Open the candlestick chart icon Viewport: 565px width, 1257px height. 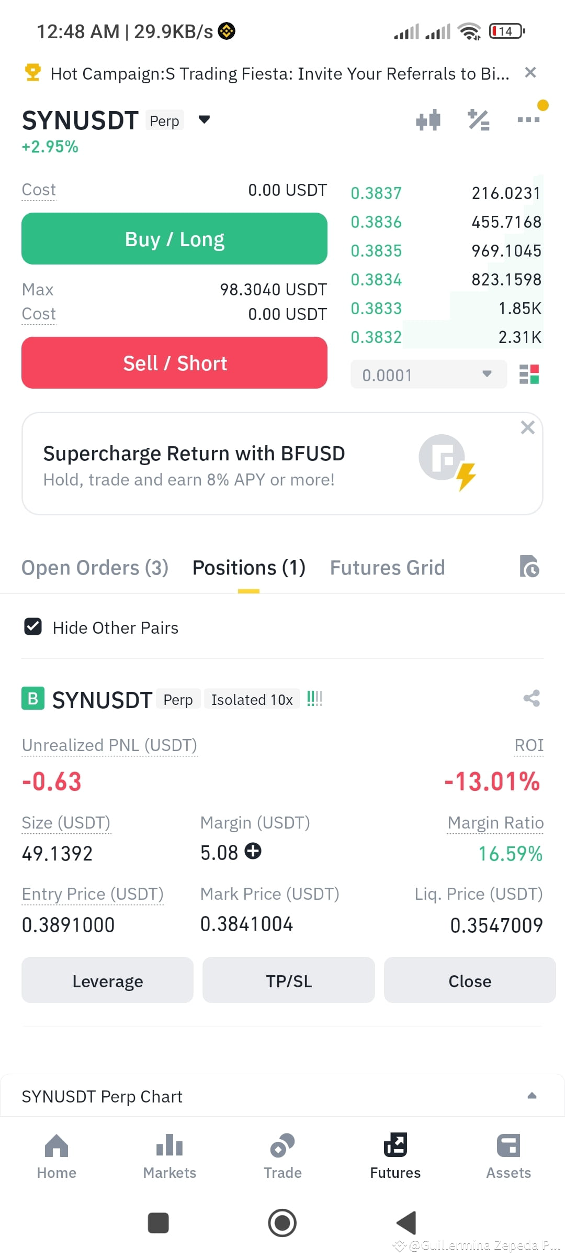click(x=428, y=120)
